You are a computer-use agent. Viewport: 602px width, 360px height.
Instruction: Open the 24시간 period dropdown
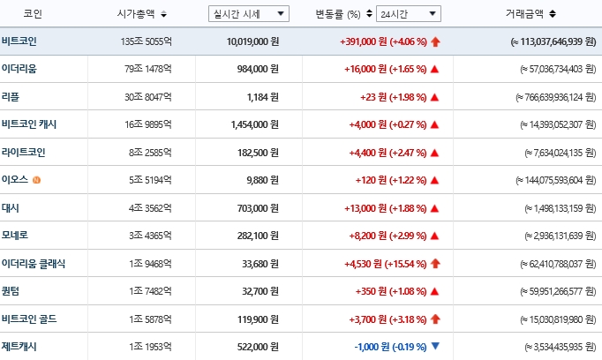[x=409, y=14]
